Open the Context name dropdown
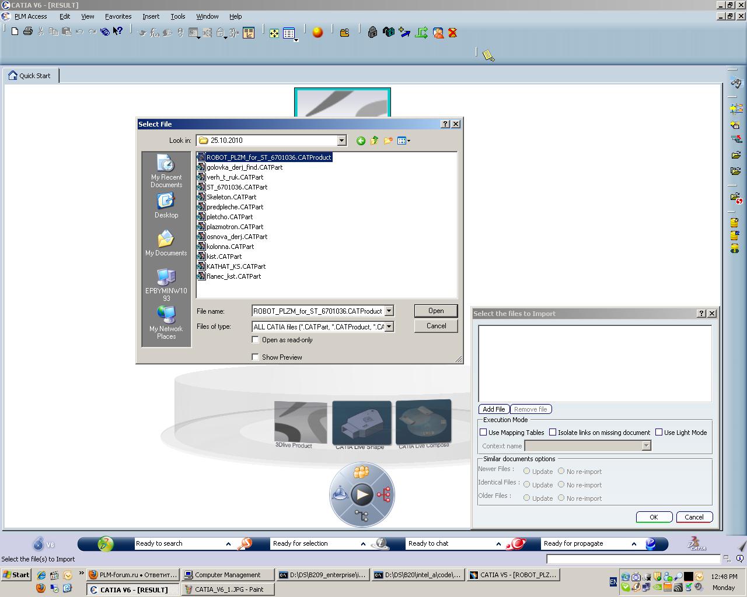747x597 pixels. [x=646, y=446]
